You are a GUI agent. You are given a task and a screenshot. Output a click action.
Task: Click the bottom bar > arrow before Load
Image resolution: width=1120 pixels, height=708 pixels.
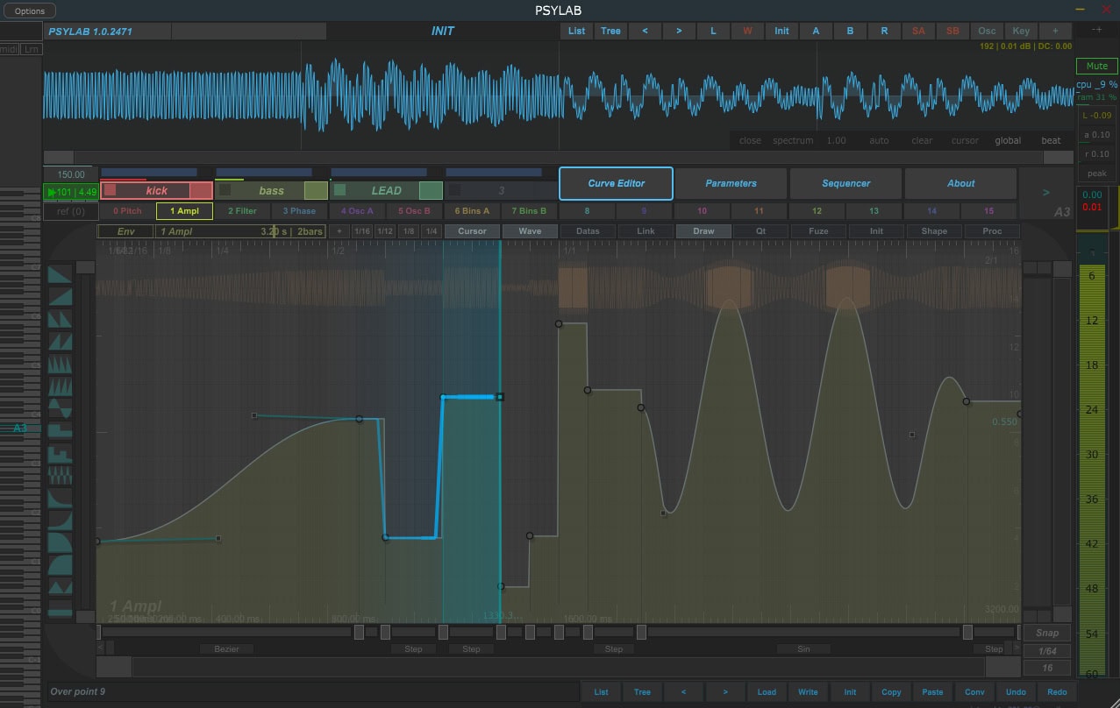tap(725, 691)
